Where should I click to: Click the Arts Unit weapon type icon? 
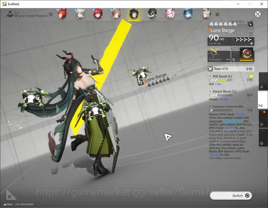coord(251,34)
